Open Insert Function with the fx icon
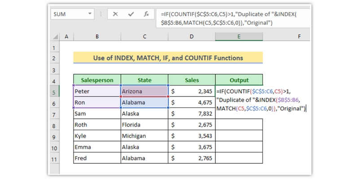The image size is (359, 179). (x=146, y=14)
